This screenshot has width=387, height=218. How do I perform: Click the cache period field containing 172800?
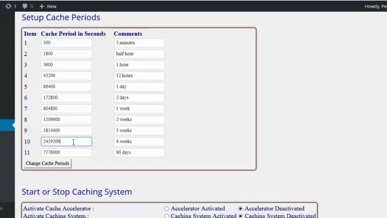click(x=67, y=97)
